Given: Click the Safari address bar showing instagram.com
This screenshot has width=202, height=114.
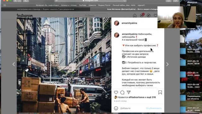Looking at the screenshot, I should click(x=91, y=1).
